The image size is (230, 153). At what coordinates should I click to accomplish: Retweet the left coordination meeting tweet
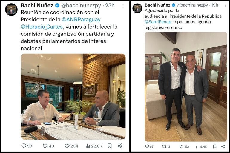pyautogui.click(x=45, y=146)
